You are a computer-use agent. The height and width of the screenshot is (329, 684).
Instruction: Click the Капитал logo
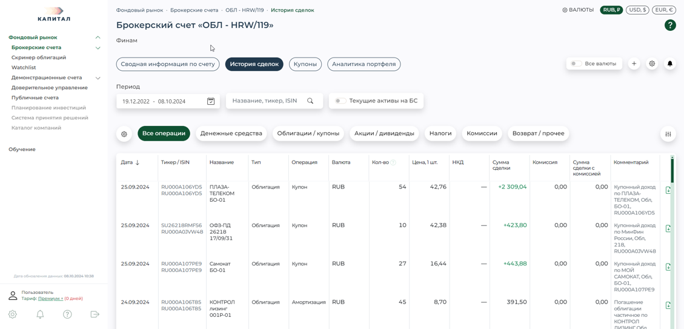pyautogui.click(x=54, y=14)
